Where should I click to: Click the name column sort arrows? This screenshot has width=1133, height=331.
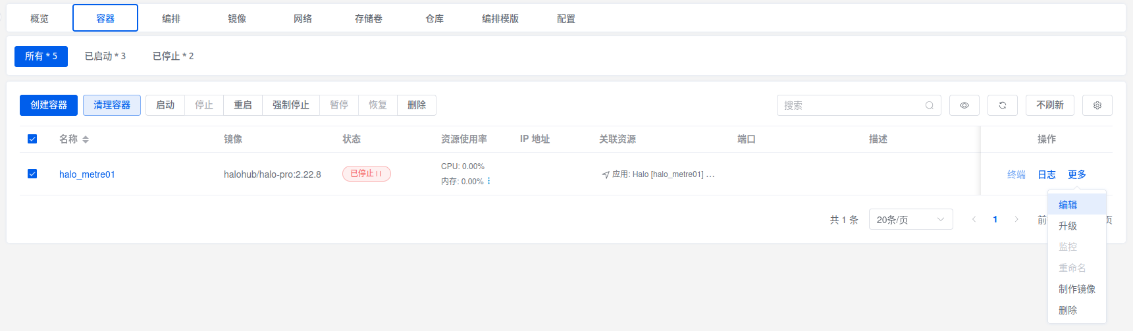pyautogui.click(x=86, y=140)
